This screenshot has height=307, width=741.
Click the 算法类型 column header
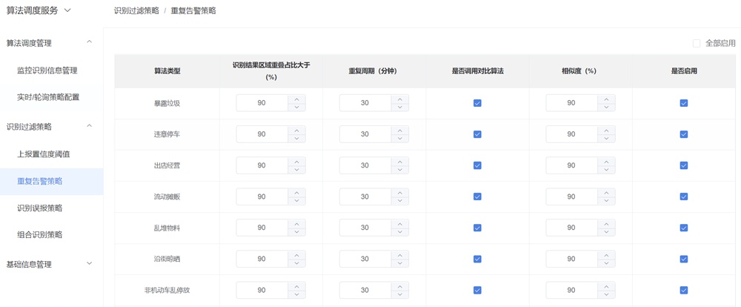[167, 71]
